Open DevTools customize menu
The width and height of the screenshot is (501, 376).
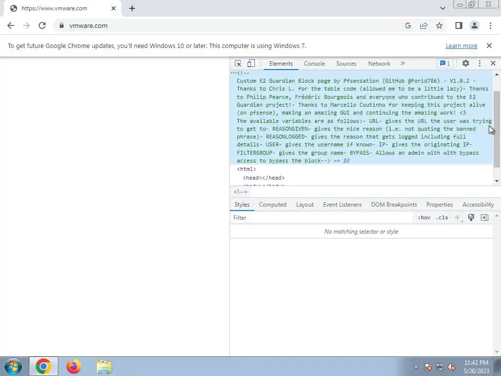(x=479, y=63)
